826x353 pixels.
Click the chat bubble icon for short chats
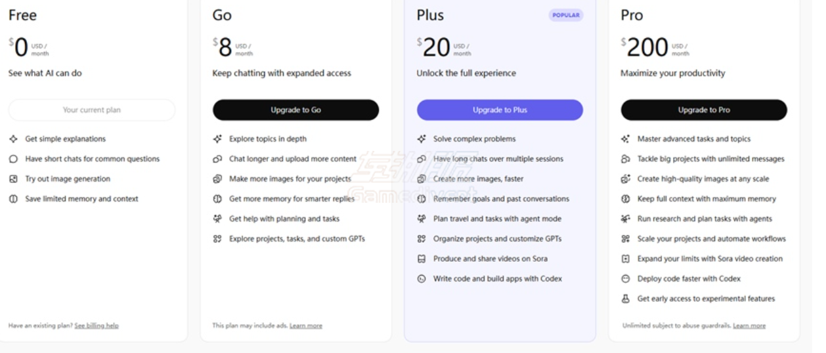13,159
